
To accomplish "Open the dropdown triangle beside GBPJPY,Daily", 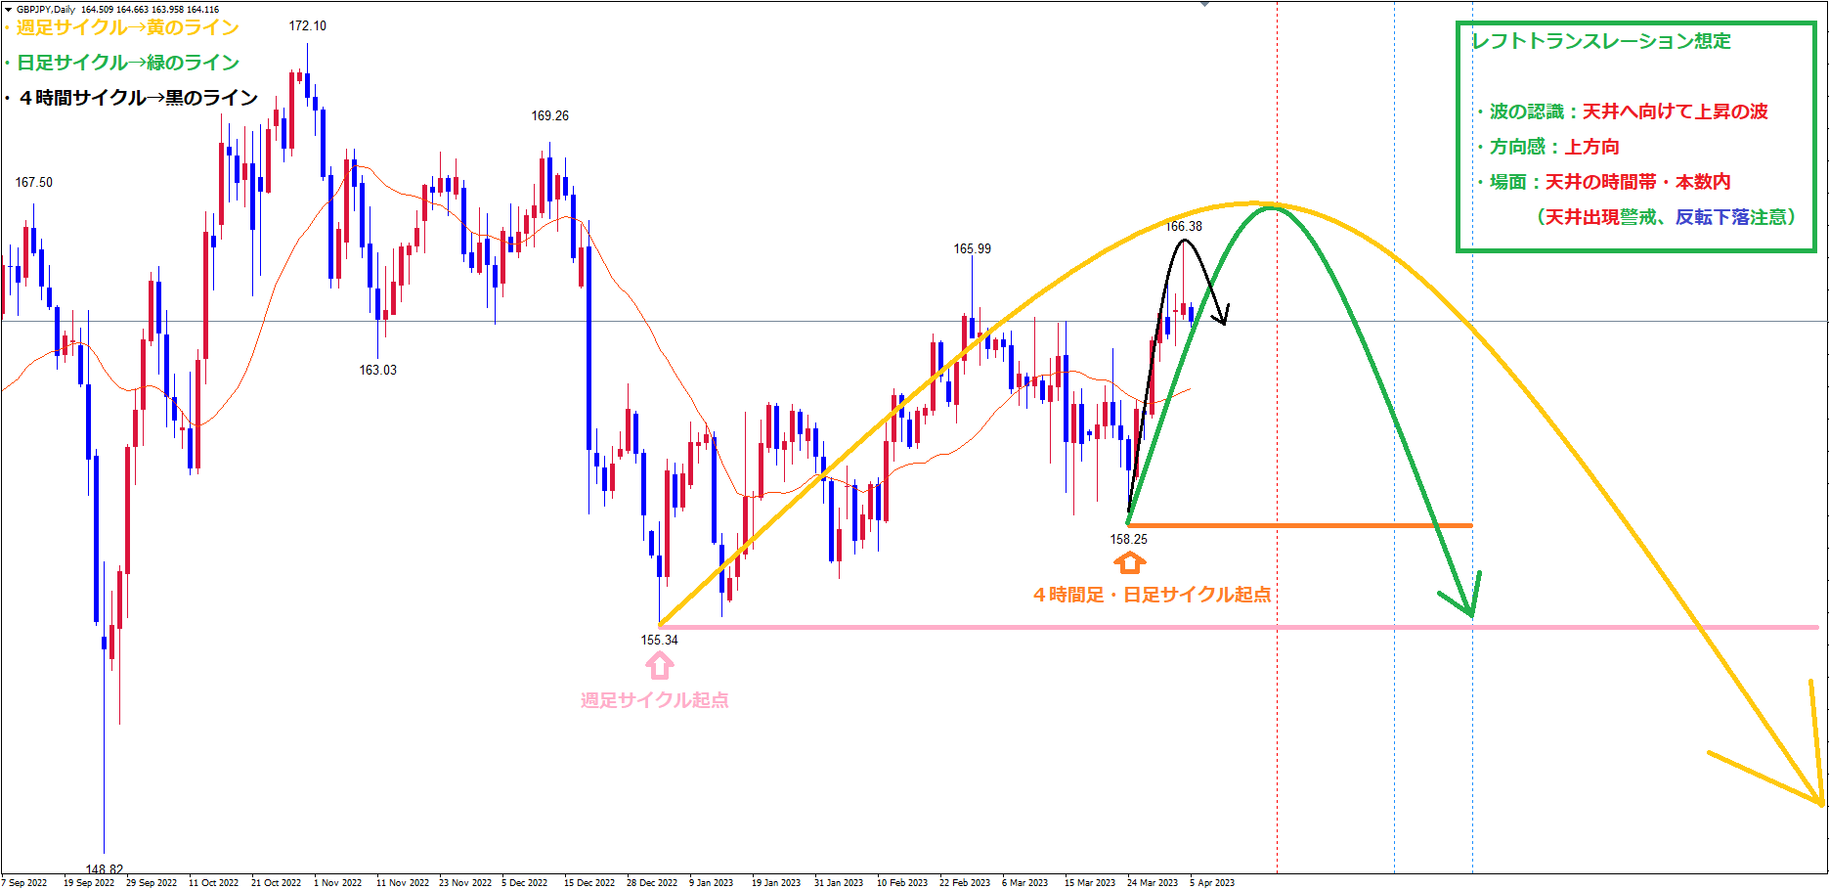I will 6,9.
